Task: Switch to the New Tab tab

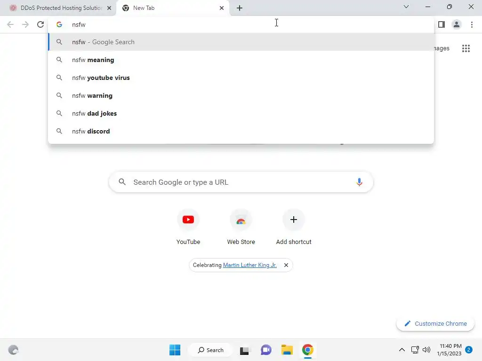Action: tap(172, 8)
